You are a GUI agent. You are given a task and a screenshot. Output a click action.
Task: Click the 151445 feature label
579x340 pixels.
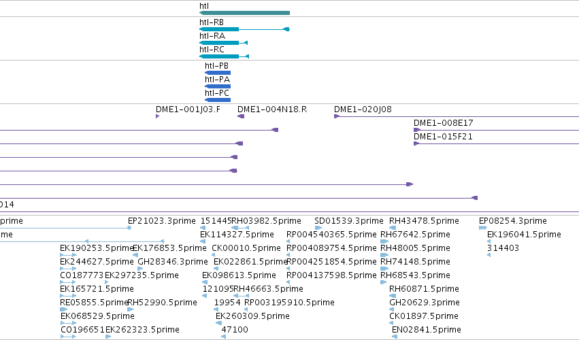[x=216, y=221]
